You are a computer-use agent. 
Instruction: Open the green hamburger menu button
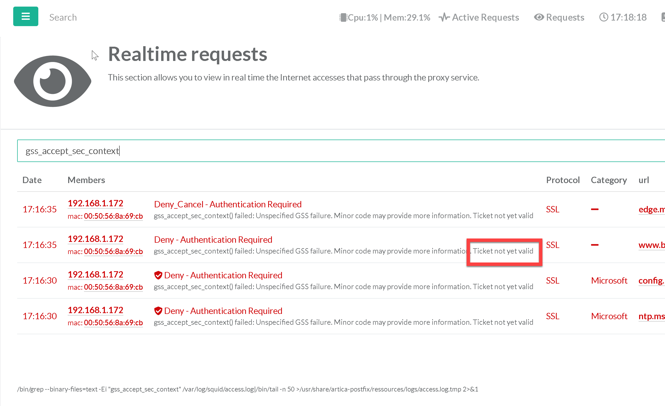coord(26,16)
